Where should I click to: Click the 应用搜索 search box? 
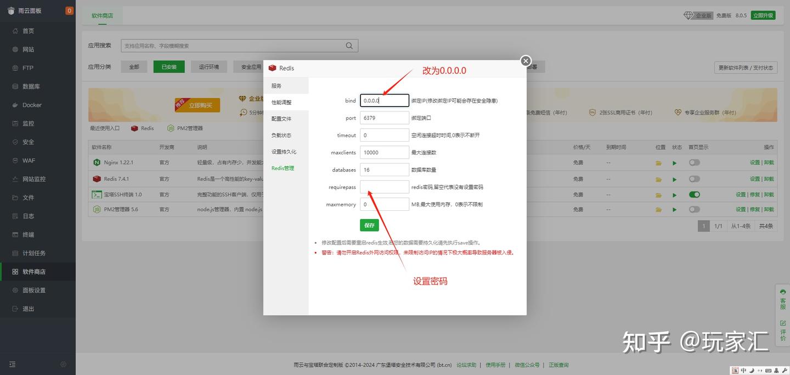pos(239,46)
